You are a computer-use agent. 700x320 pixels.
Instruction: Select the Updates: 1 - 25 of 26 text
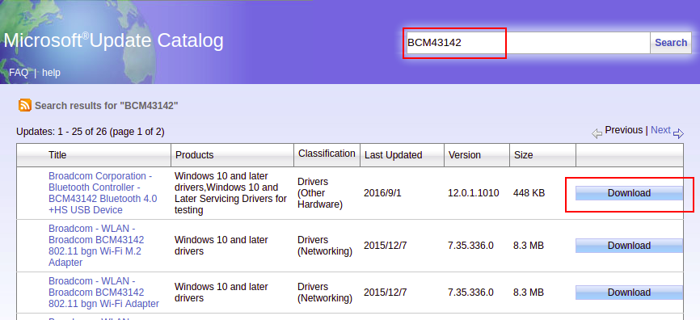coord(91,132)
